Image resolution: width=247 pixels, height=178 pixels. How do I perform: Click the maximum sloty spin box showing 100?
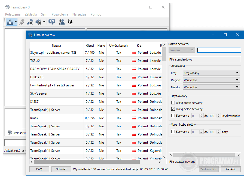(214, 132)
